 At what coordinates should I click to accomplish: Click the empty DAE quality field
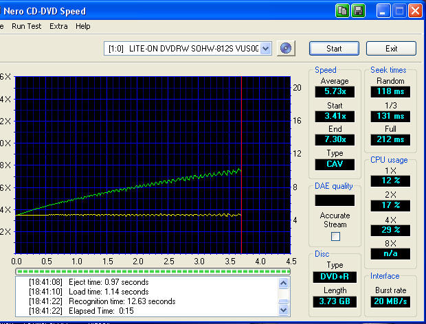click(x=335, y=200)
